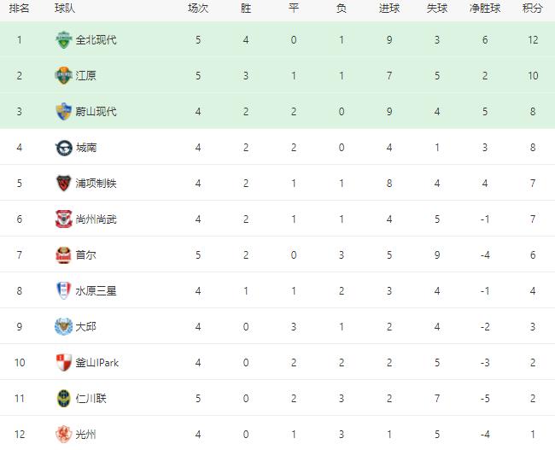Click the 城南 team crest icon
555x450 pixels.
[64, 148]
